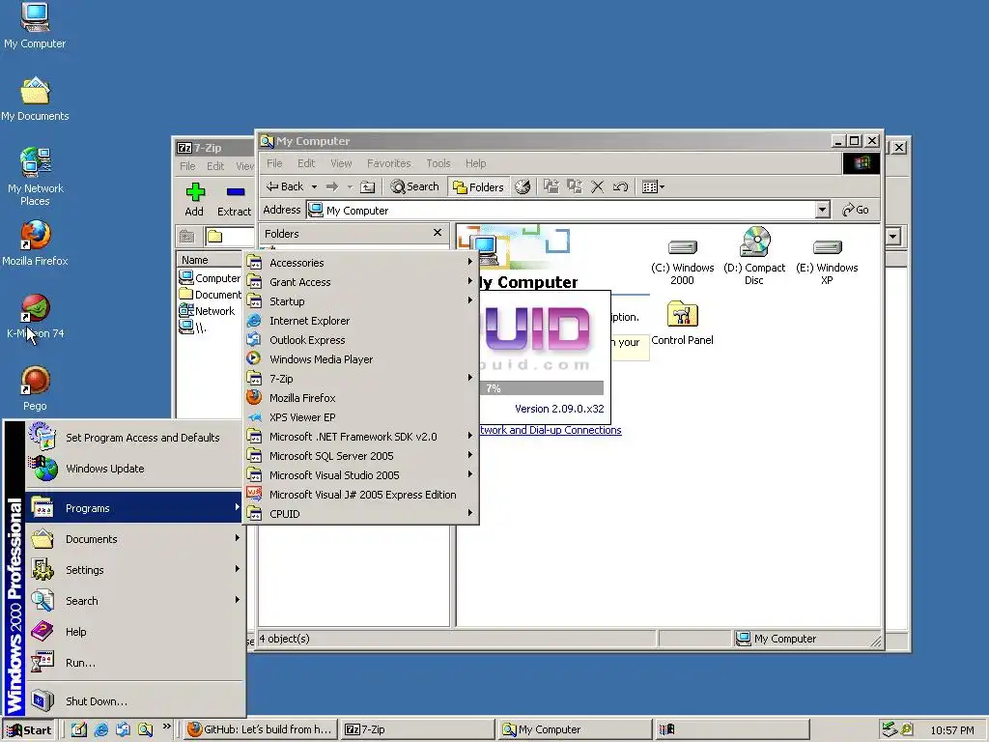The width and height of the screenshot is (989, 742).
Task: Open the Control Panel icon in My Computer
Action: [682, 323]
